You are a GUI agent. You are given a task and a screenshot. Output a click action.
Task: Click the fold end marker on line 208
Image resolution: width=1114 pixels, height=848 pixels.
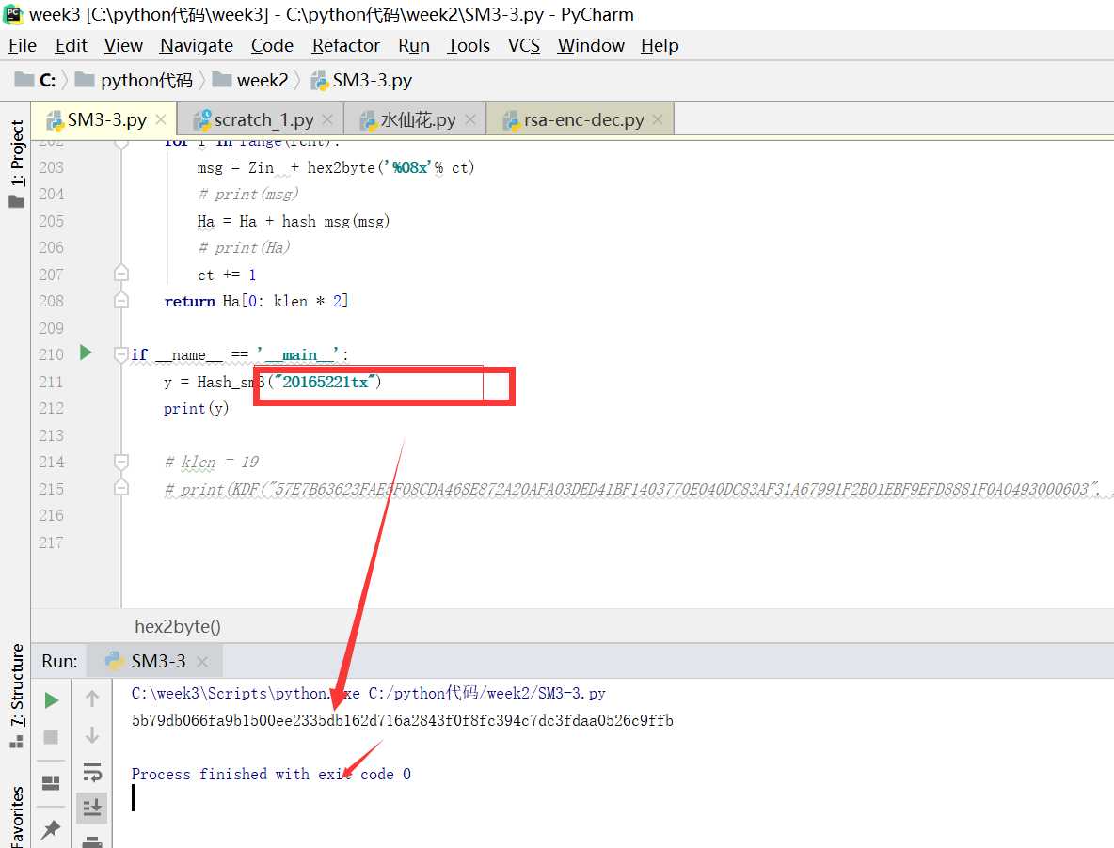pos(120,300)
